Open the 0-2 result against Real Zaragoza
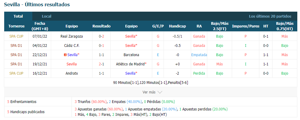 point(101,36)
